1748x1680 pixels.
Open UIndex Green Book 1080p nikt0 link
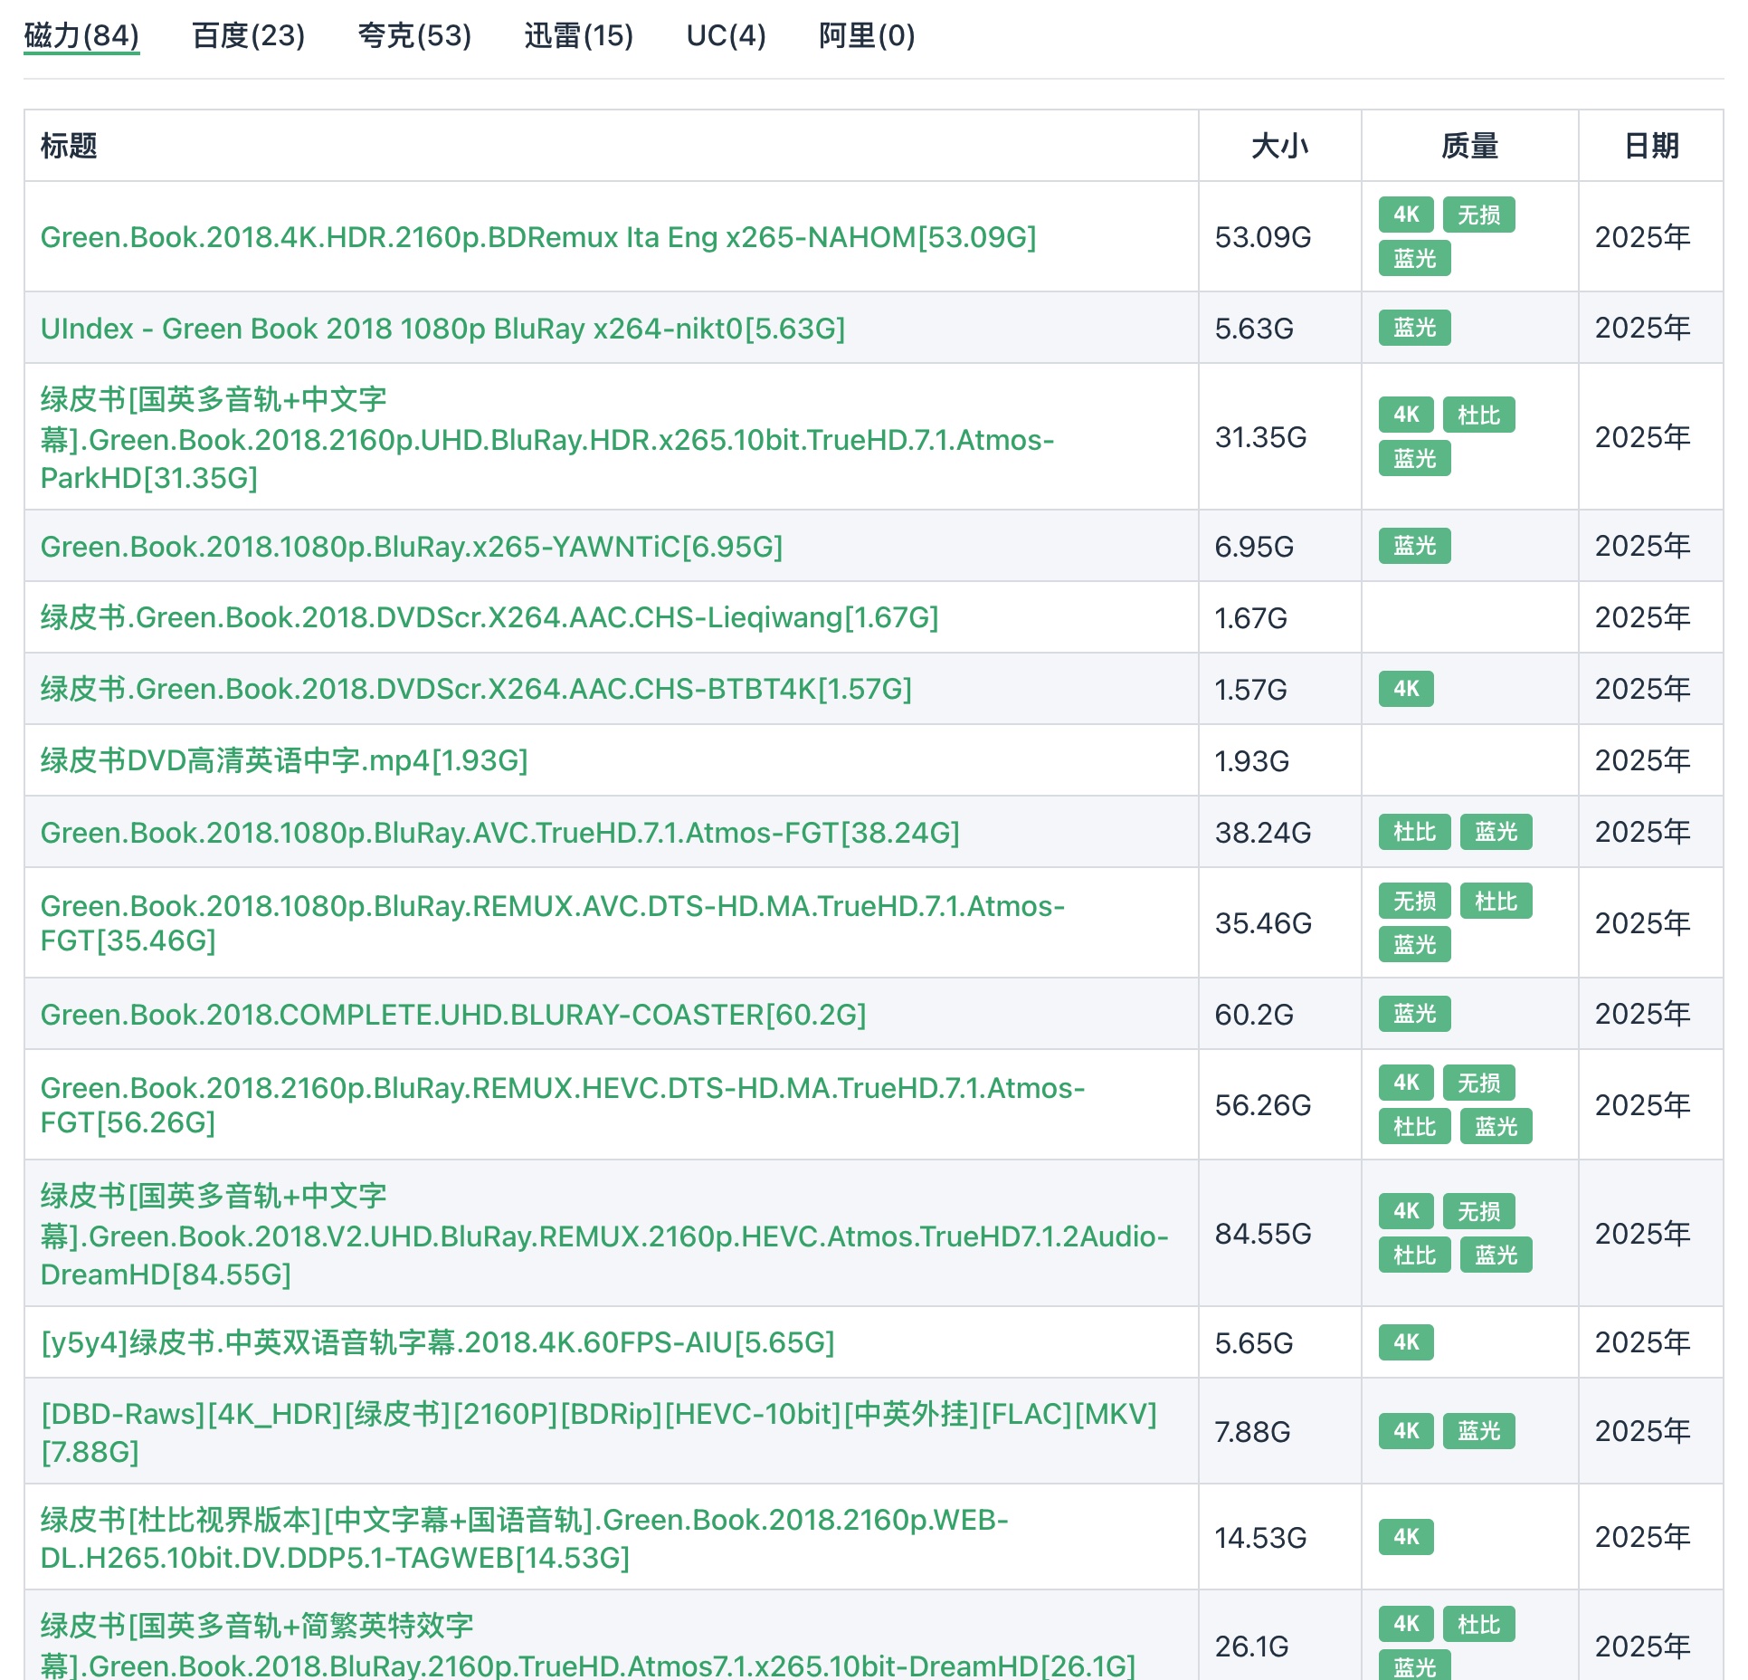coord(442,329)
